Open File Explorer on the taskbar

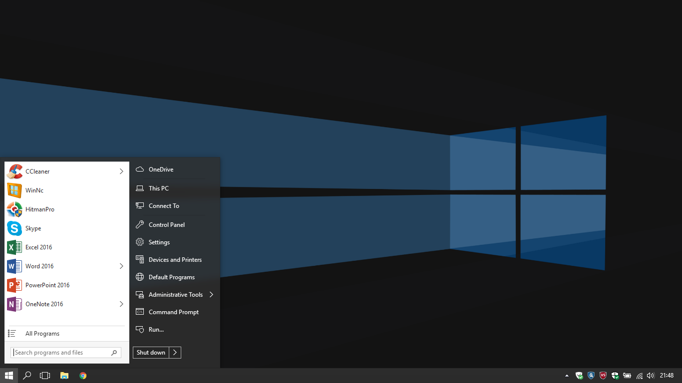[x=64, y=376]
